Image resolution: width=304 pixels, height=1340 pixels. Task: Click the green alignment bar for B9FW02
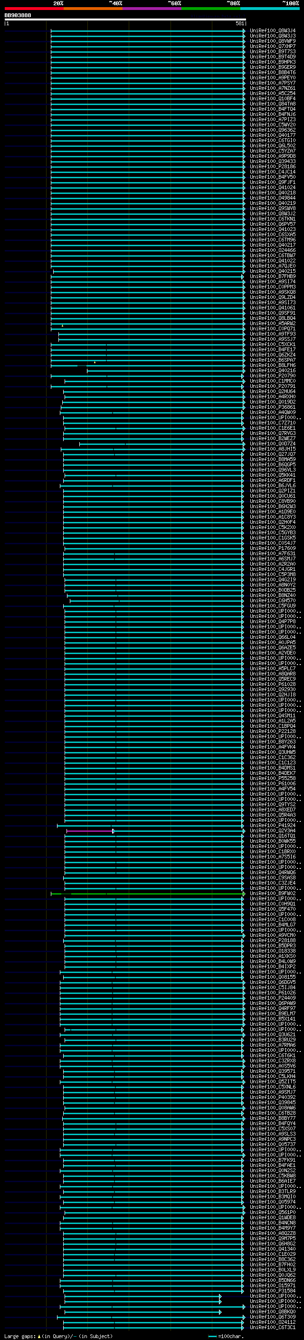[148, 894]
